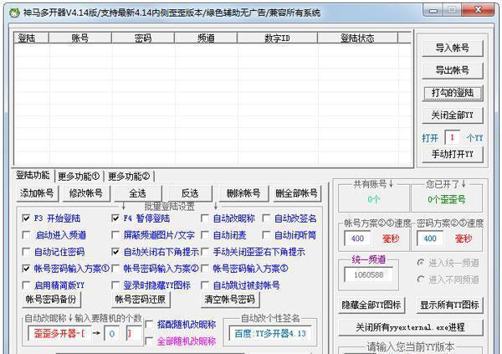Viewport: 502px width, 354px height.
Task: Click 手动打开YY button
Action: click(x=452, y=155)
